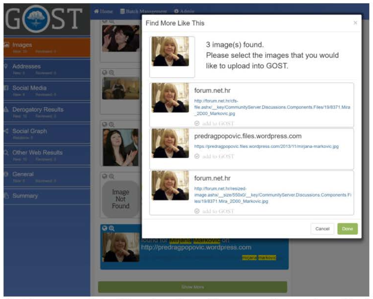
Task: Click the top background image of dark-haired woman
Action: [121, 38]
